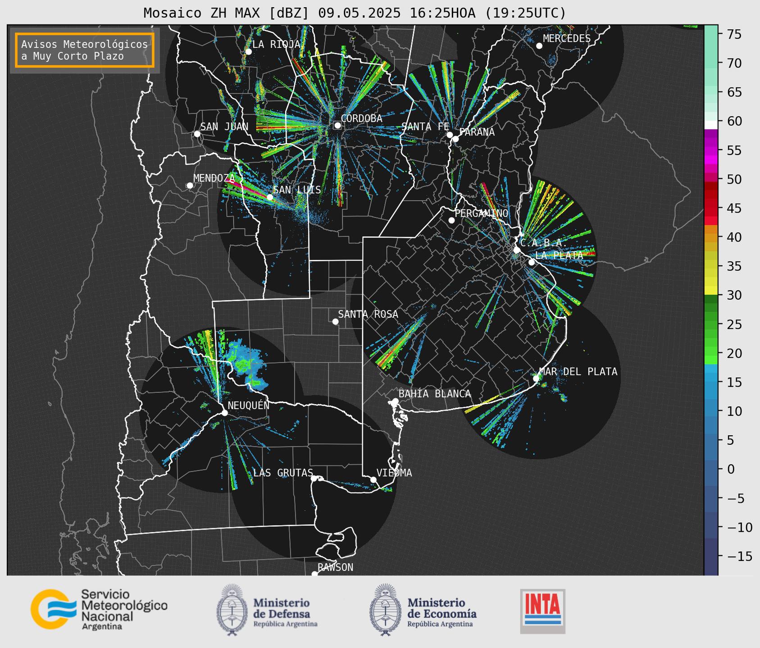Select the SANTA FE city marker

(x=450, y=135)
